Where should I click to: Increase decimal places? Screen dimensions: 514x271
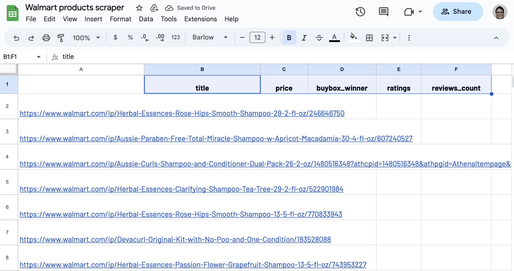pyautogui.click(x=160, y=38)
